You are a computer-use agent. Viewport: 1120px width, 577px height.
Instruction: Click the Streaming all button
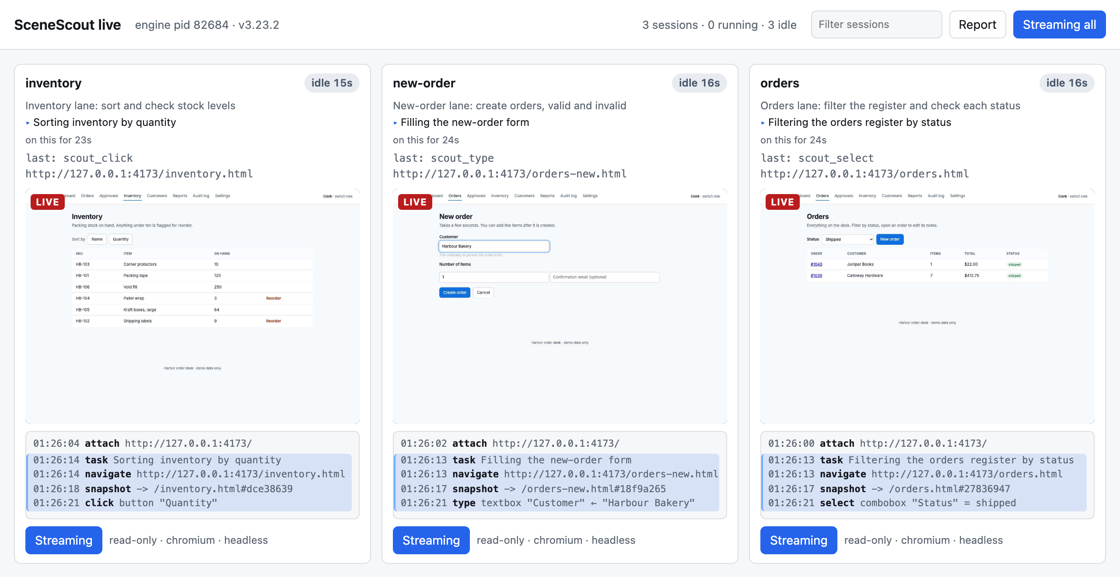(x=1059, y=24)
